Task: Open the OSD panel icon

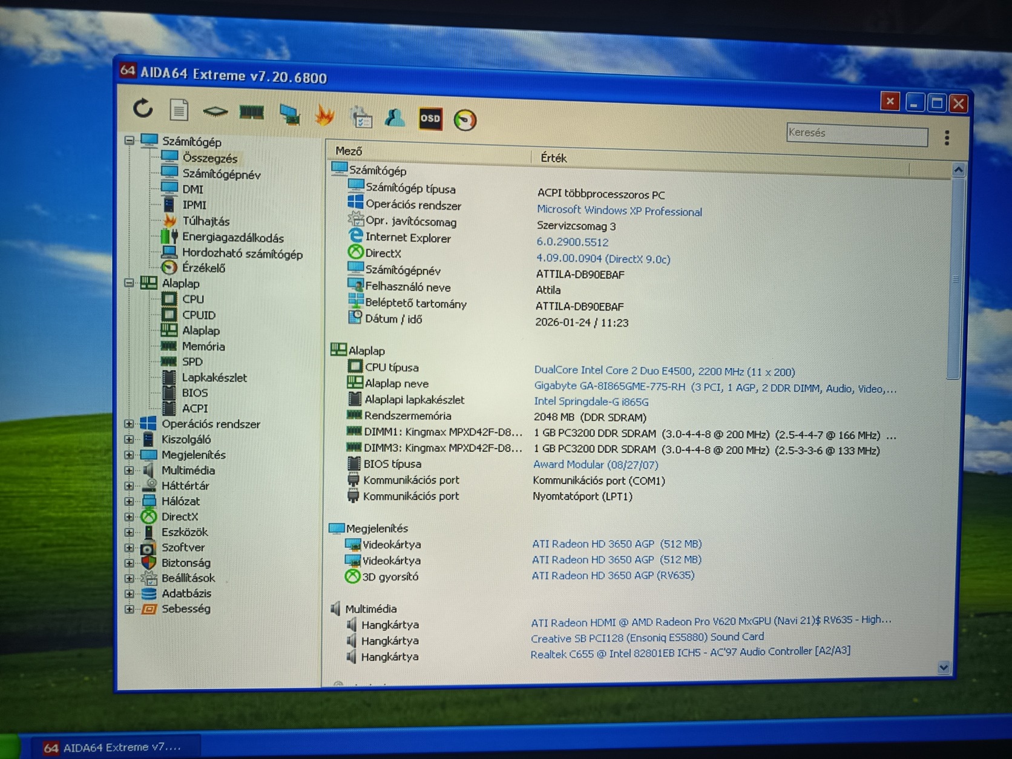Action: [x=430, y=119]
